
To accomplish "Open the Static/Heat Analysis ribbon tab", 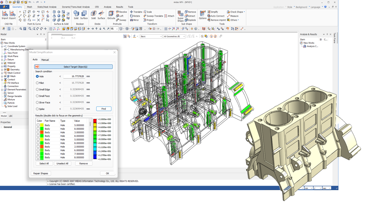I will [47, 7].
